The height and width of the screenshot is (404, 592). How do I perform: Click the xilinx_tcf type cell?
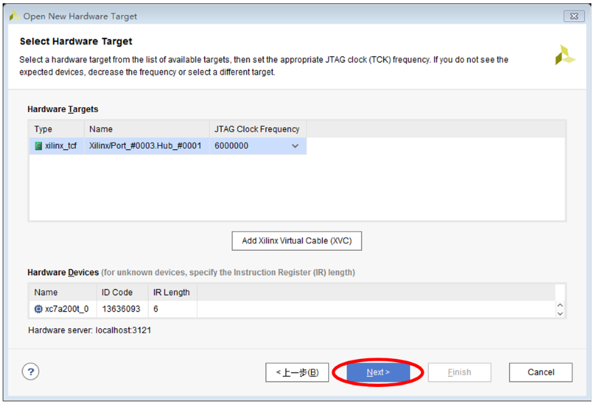(x=57, y=146)
